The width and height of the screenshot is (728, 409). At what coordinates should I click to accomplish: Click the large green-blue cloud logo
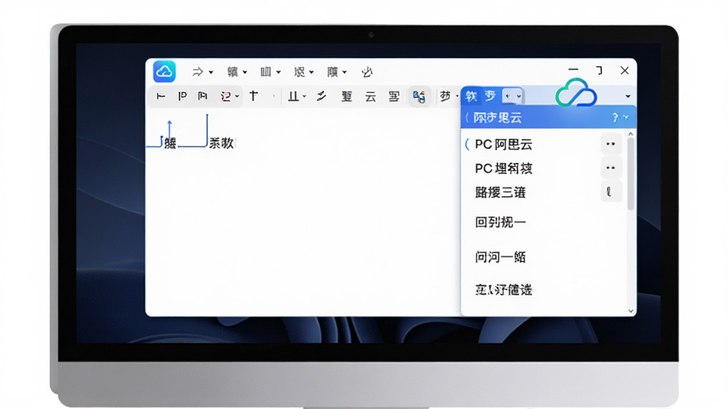click(576, 92)
